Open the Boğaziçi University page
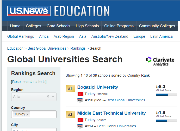 coord(97,87)
